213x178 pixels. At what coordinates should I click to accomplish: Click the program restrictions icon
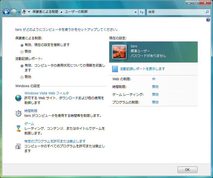click(x=18, y=146)
